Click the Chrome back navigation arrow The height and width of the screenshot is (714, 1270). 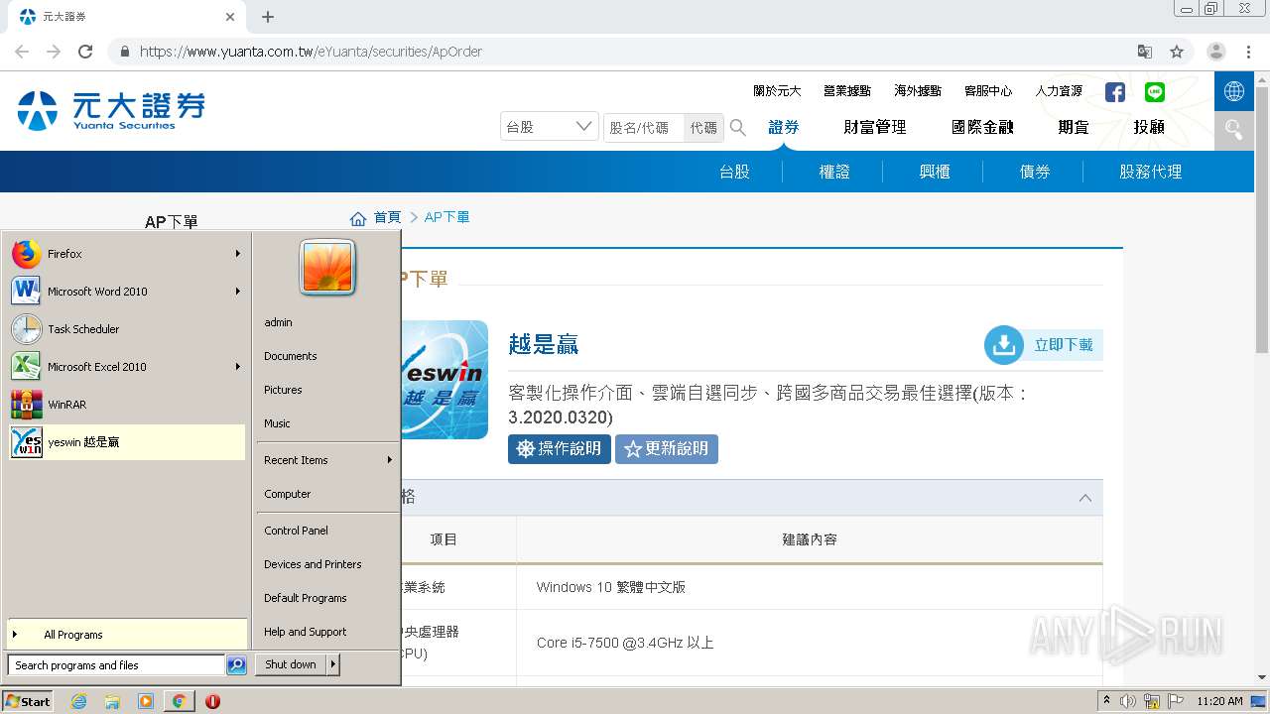(x=22, y=52)
